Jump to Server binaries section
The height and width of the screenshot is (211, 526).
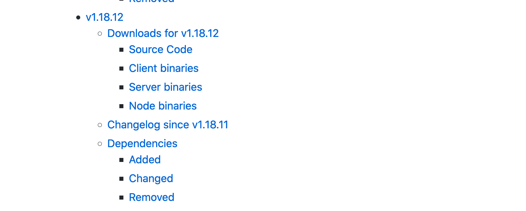[166, 87]
